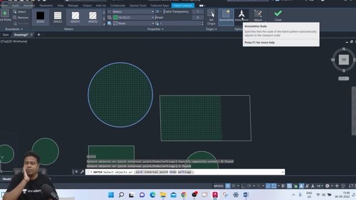Click the seTtings command option
Viewport: 356px width, 200px height.
click(185, 172)
